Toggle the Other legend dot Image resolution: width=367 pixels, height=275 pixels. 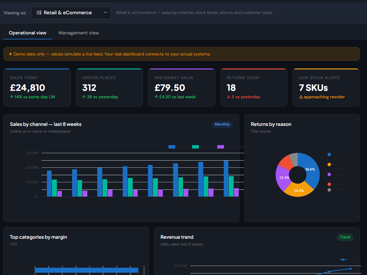pyautogui.click(x=329, y=190)
